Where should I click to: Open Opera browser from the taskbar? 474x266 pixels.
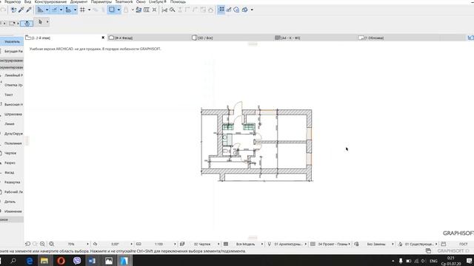coord(61,261)
